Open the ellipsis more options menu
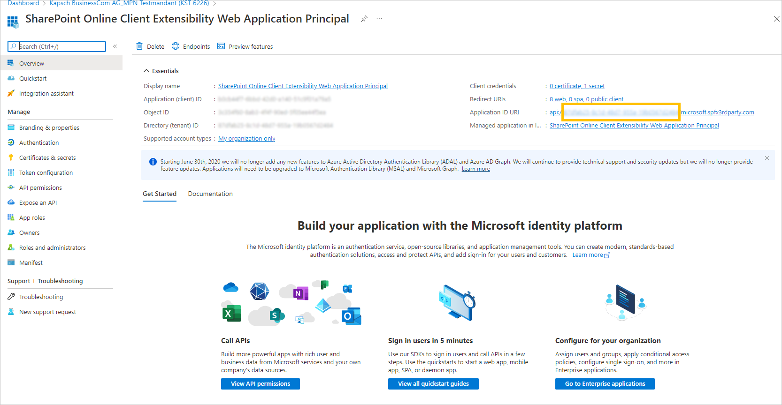 pyautogui.click(x=379, y=19)
